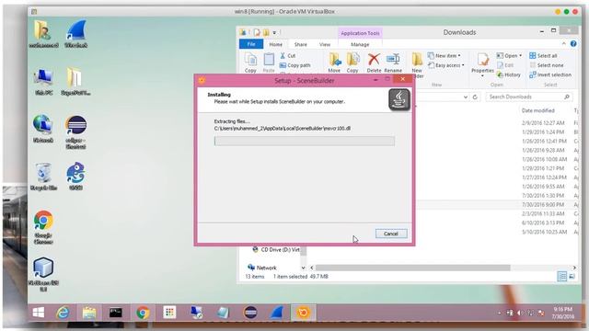Screen dimensions: 589x331
Task: Sort by the Date modified column header
Action: click(537, 110)
